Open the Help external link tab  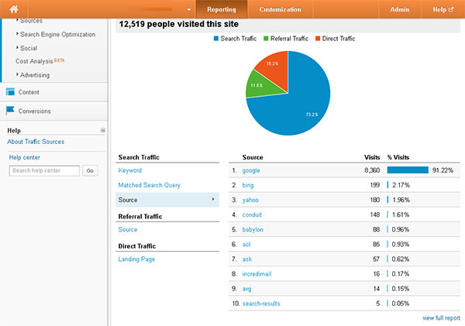(x=443, y=9)
